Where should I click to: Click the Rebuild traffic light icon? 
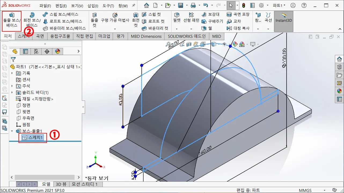(244, 5)
